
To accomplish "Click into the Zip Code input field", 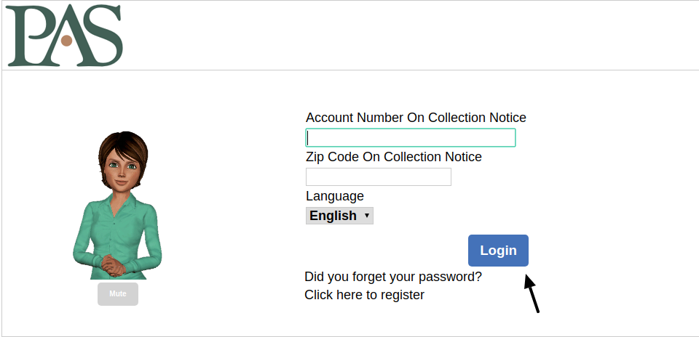I will [378, 177].
